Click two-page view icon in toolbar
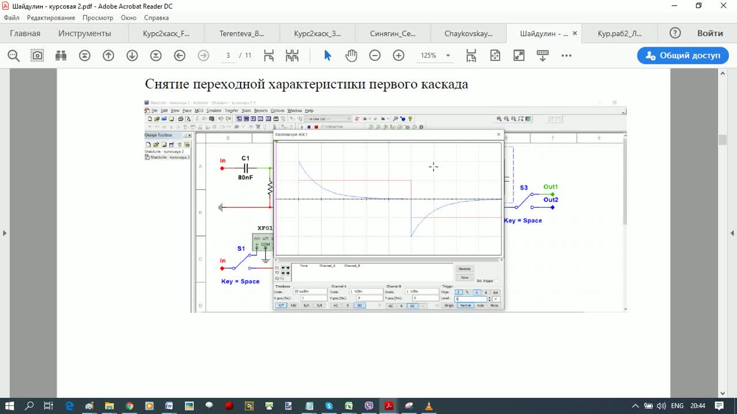The image size is (737, 414). tap(292, 56)
